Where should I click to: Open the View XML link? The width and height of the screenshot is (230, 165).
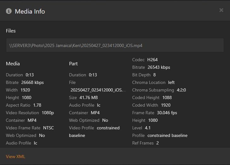[15, 156]
